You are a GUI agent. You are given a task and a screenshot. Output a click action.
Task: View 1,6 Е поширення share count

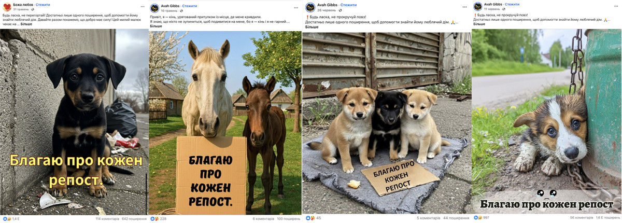(607, 218)
